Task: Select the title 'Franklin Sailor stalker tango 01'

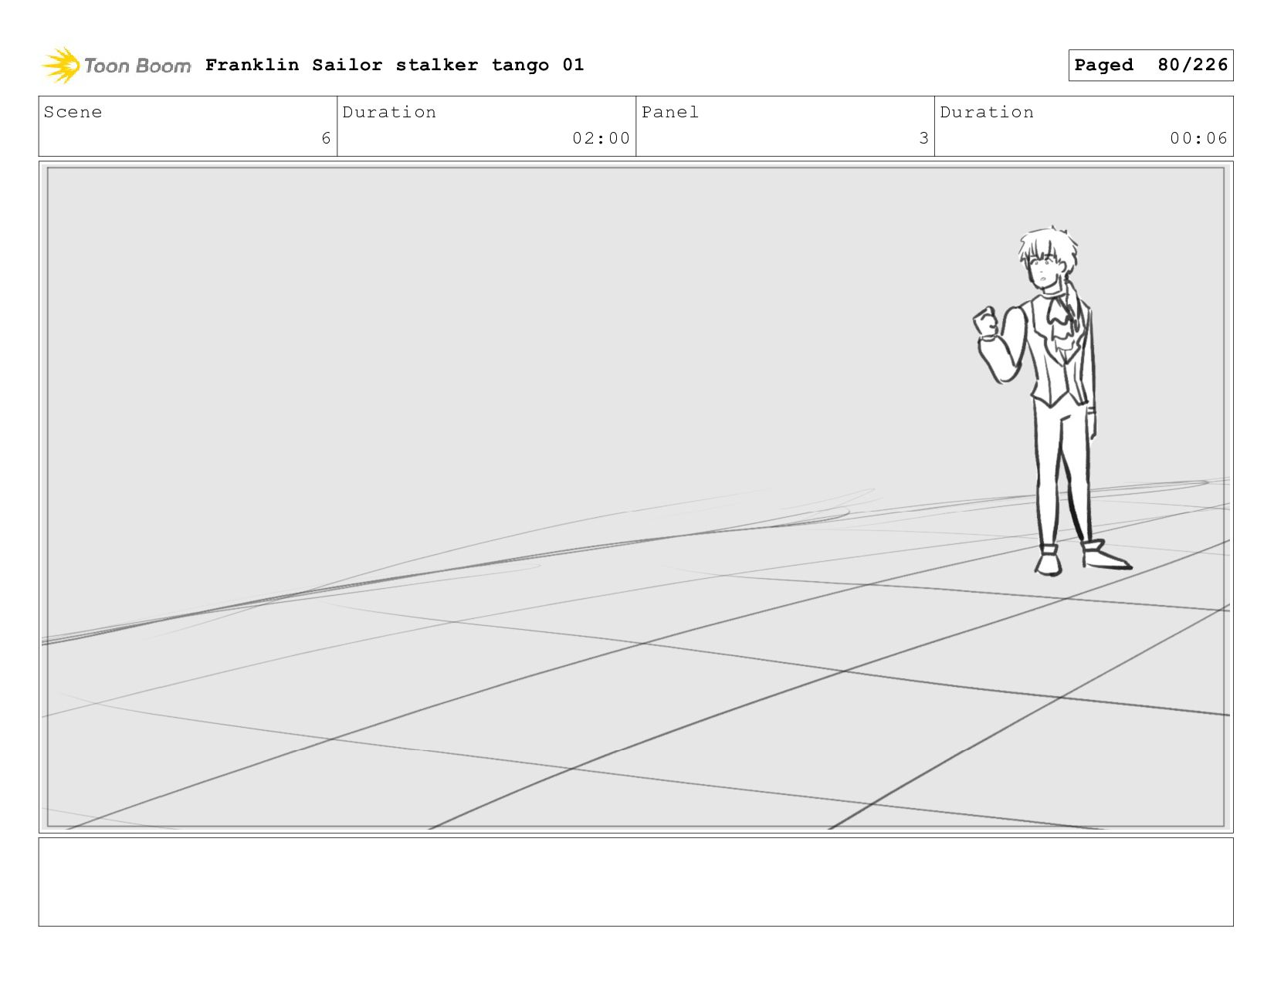Action: (x=395, y=65)
